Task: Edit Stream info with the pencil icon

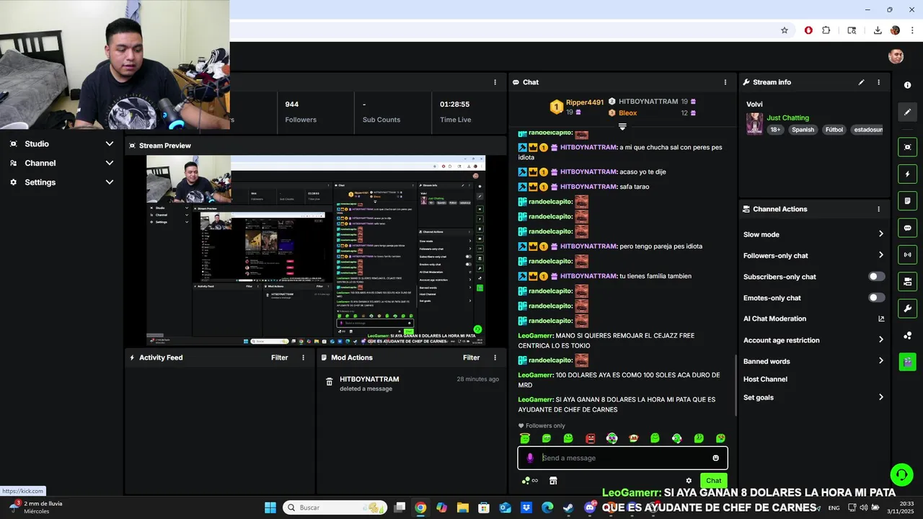Action: point(861,82)
